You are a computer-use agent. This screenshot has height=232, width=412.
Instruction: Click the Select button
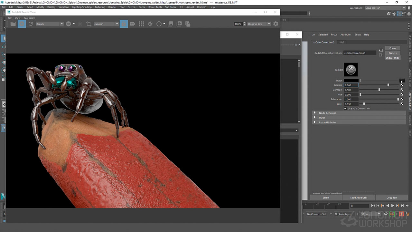(326, 198)
